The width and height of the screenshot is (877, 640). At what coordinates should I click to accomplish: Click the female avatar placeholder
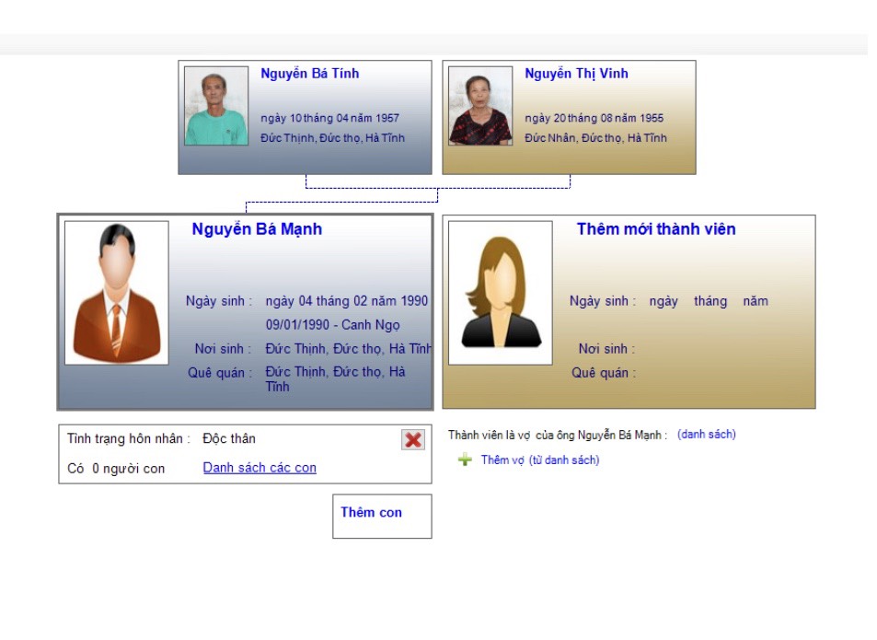[501, 293]
